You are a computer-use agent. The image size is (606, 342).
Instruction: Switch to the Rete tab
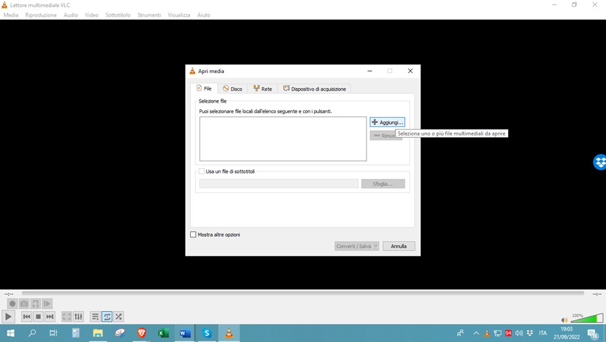click(x=263, y=89)
